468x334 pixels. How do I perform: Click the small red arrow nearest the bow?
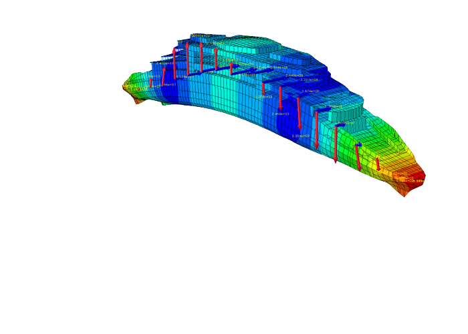tap(378, 164)
